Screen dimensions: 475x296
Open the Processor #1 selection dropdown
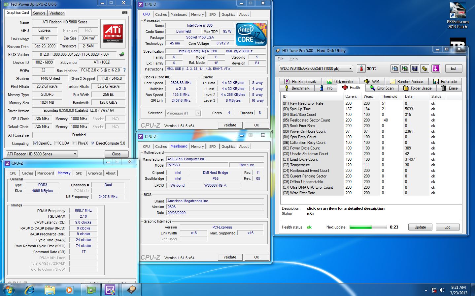183,113
